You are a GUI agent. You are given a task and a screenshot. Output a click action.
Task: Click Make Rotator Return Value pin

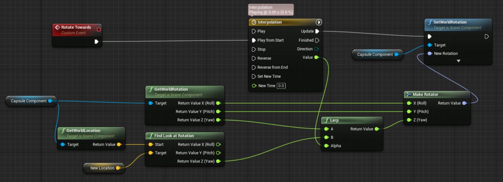tap(464, 103)
